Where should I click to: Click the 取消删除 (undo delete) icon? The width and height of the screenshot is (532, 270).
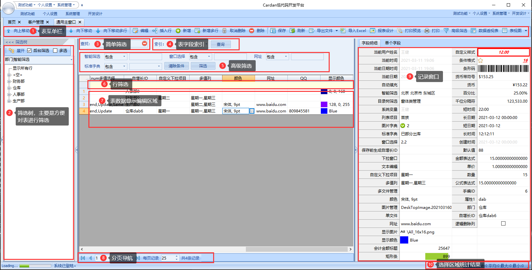tap(225, 31)
